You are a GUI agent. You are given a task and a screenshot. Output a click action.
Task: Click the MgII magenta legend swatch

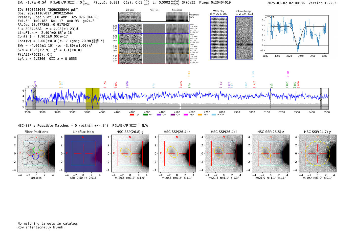click(x=186, y=115)
